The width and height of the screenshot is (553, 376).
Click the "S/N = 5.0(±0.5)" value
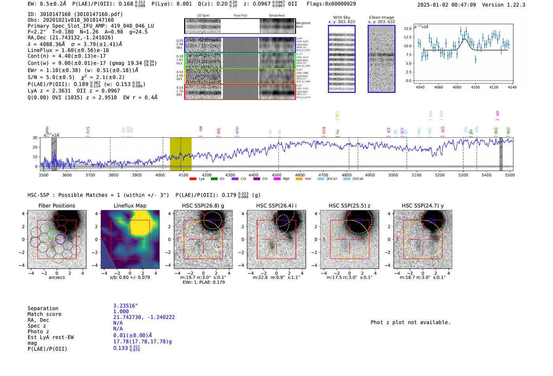51,77
